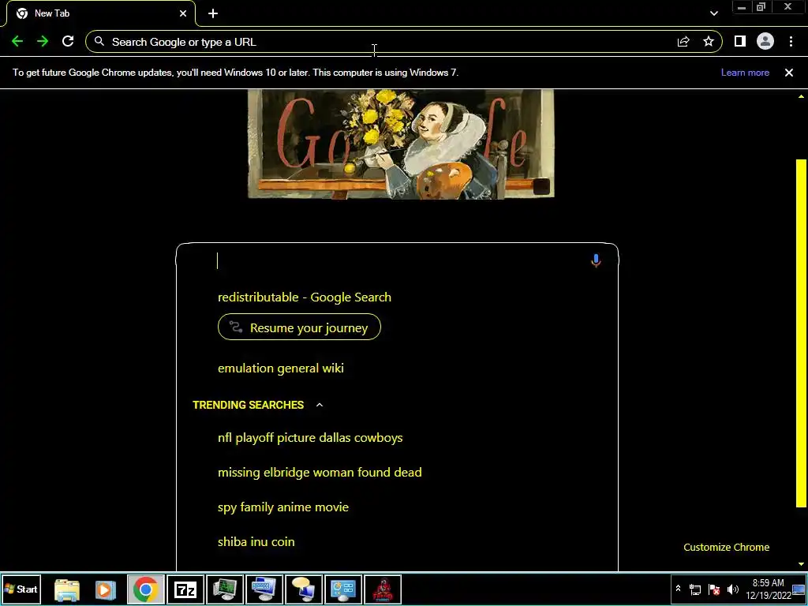Open the Chrome side panel
The height and width of the screenshot is (606, 808).
click(740, 41)
